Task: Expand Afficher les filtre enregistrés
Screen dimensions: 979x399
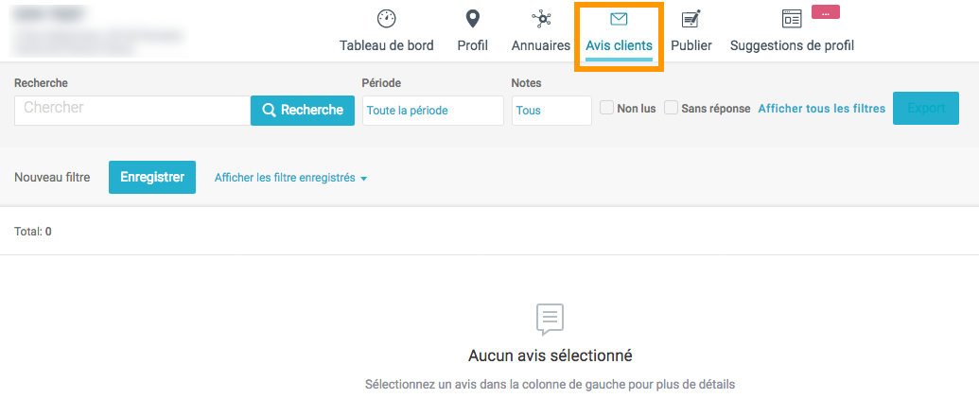Action: click(290, 178)
